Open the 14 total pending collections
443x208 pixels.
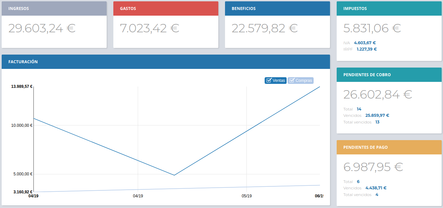tap(359, 109)
